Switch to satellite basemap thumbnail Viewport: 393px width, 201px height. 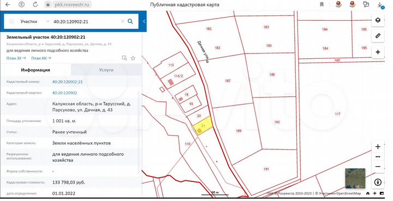[x=355, y=178]
